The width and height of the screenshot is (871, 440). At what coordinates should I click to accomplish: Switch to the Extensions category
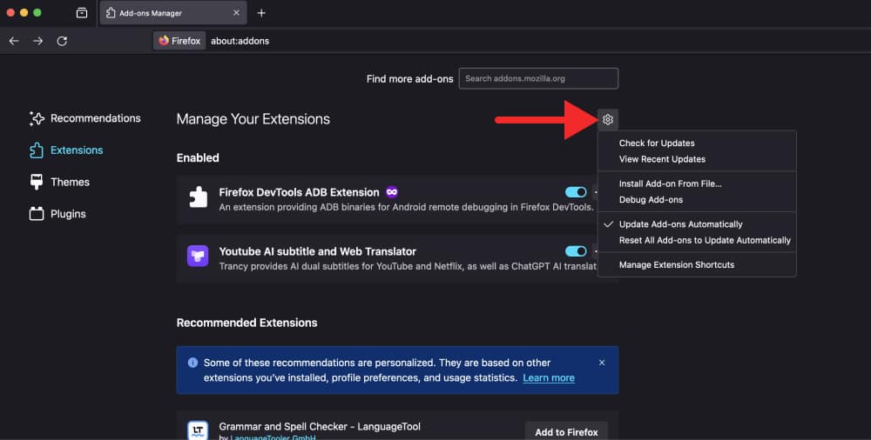tap(67, 150)
